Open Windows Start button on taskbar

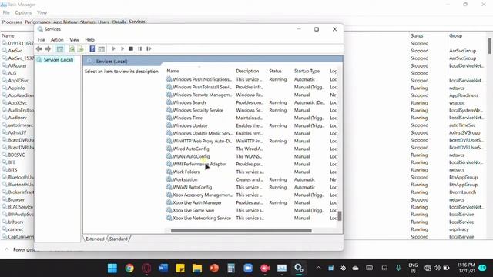112,268
